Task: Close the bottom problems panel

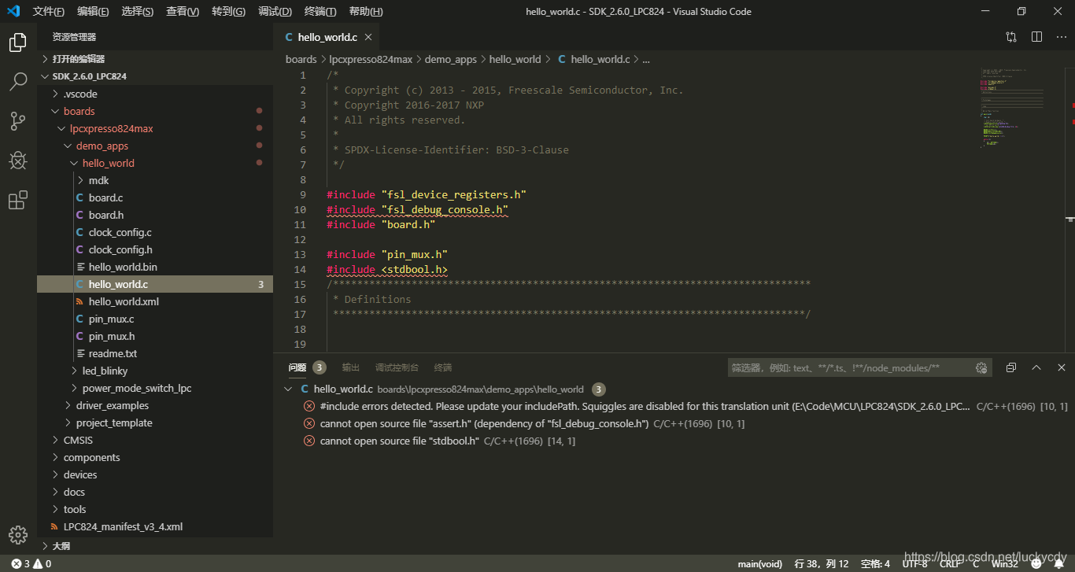Action: (x=1062, y=367)
